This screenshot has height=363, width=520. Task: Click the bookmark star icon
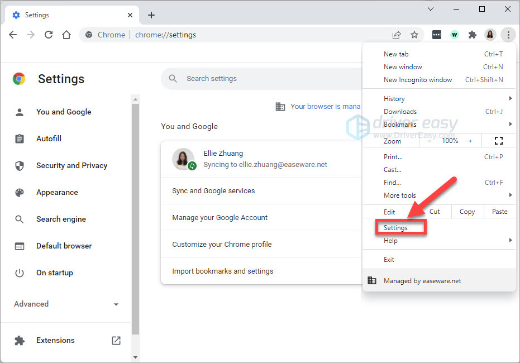[414, 35]
